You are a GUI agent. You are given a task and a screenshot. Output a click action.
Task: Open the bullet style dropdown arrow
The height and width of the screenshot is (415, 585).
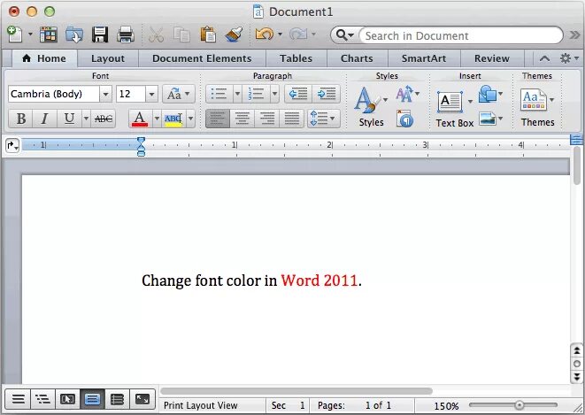point(238,94)
